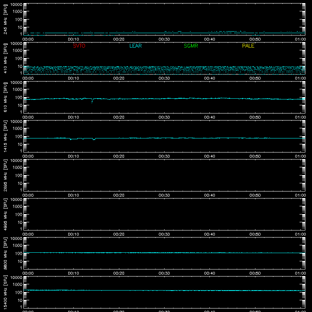Click the 1000 tick label on the 2695 MHz axis

18,168
